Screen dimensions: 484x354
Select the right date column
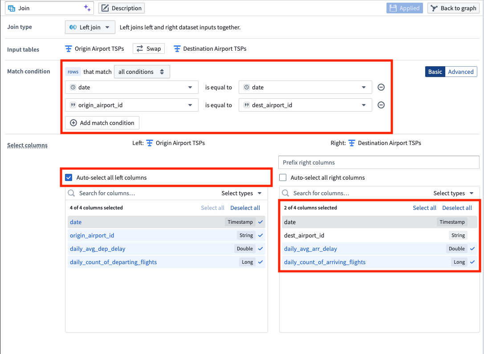click(379, 222)
